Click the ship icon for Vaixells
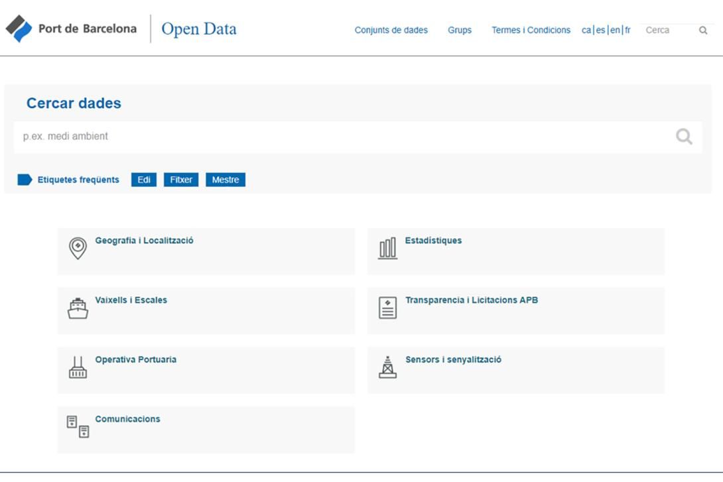This screenshot has width=723, height=482. 78,308
